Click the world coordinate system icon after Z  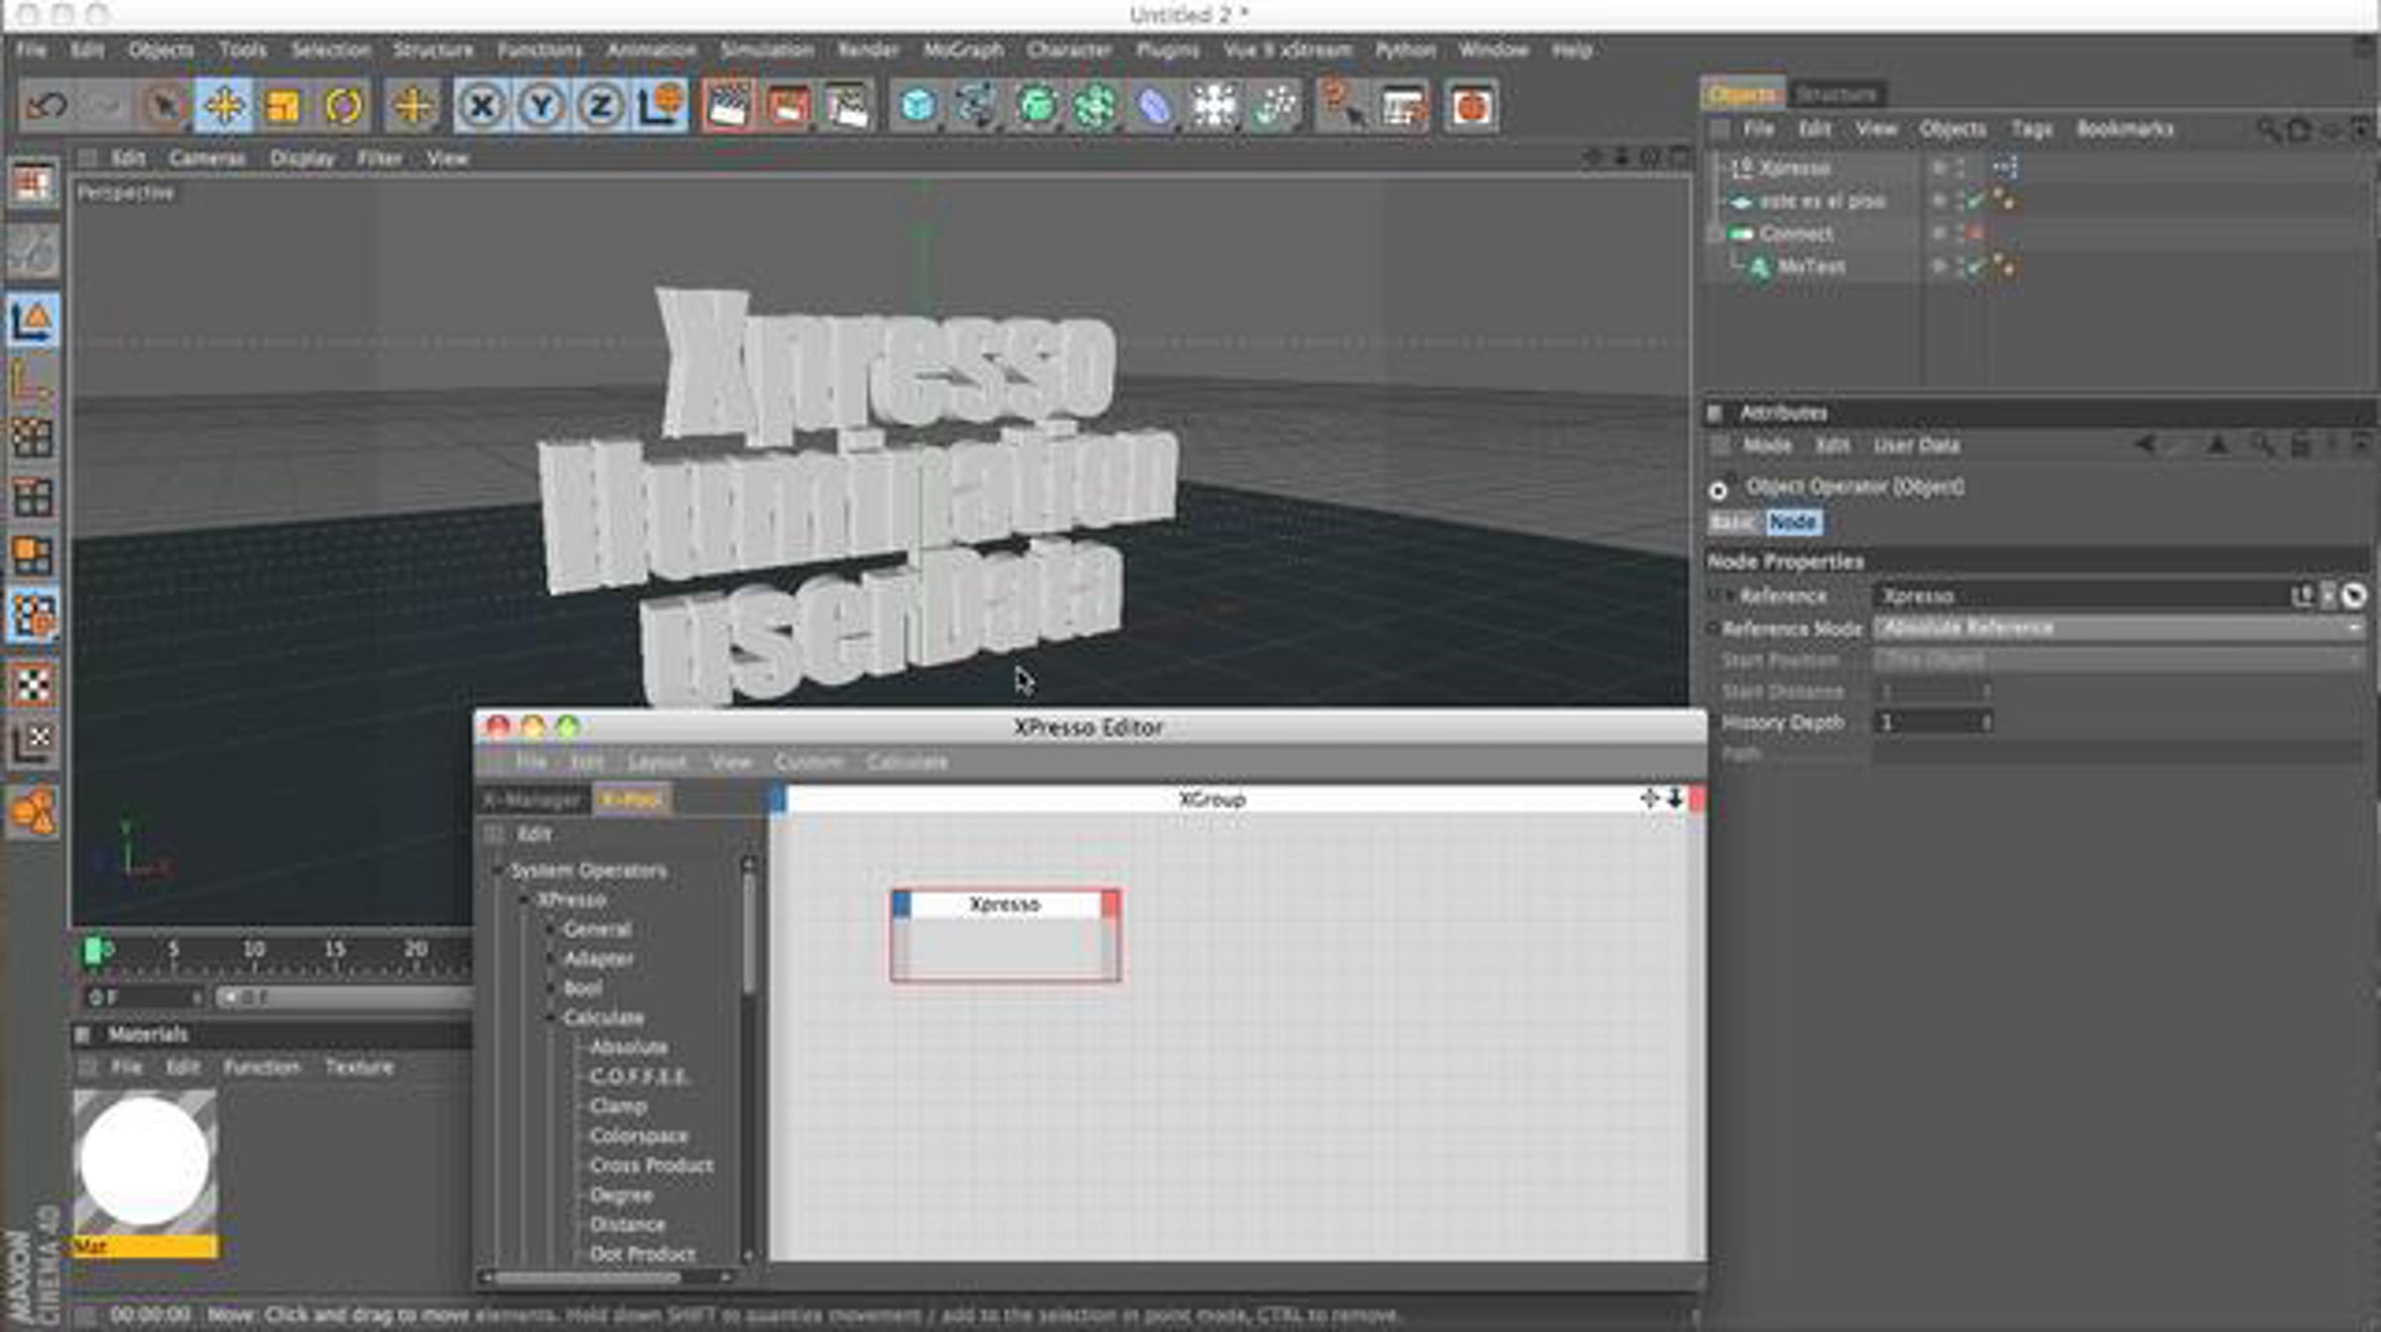click(x=661, y=105)
